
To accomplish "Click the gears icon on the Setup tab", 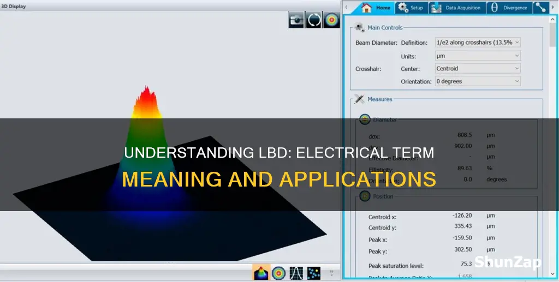I will (x=403, y=8).
